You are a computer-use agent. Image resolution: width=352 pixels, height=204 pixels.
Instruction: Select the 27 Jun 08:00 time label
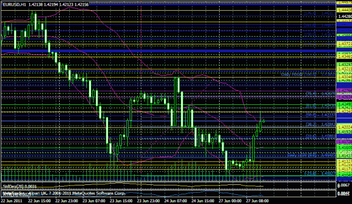click(257, 201)
